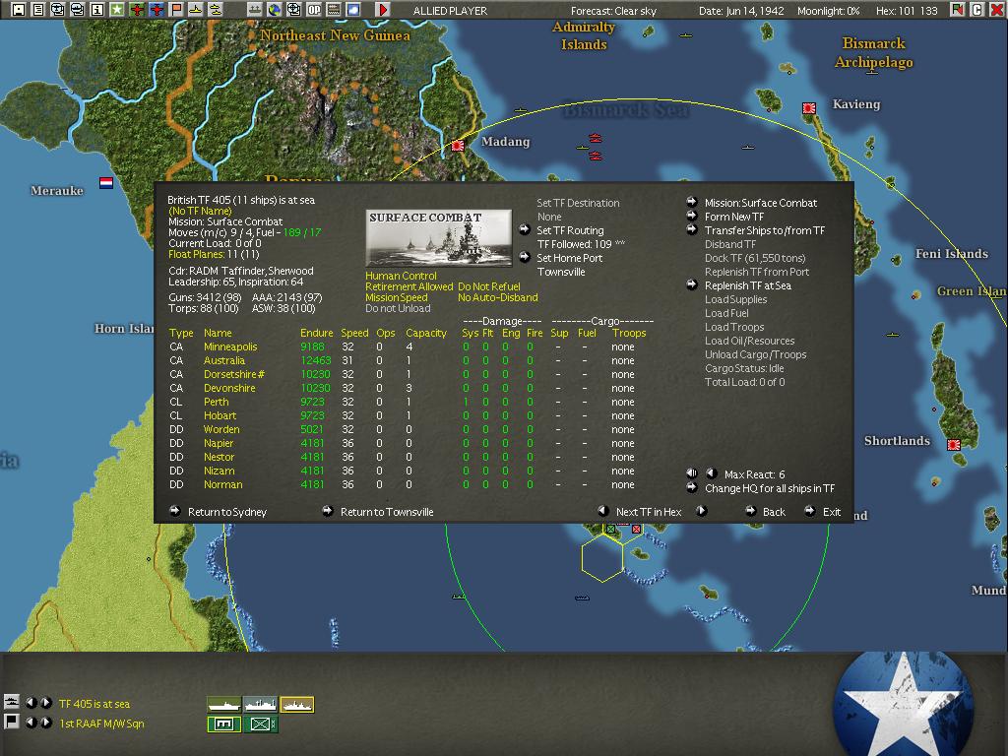1008x756 pixels.
Task: Open Set TF Routing option
Action: [570, 230]
